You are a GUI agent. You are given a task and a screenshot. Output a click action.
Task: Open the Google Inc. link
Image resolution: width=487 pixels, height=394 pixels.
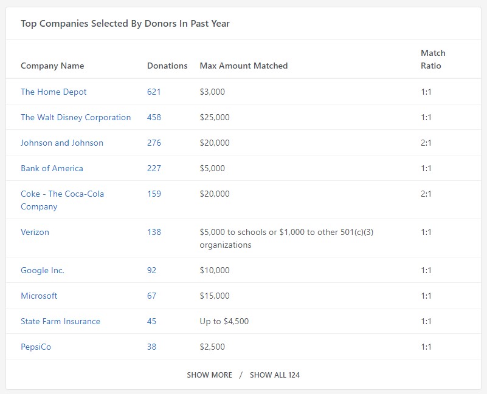coord(42,270)
